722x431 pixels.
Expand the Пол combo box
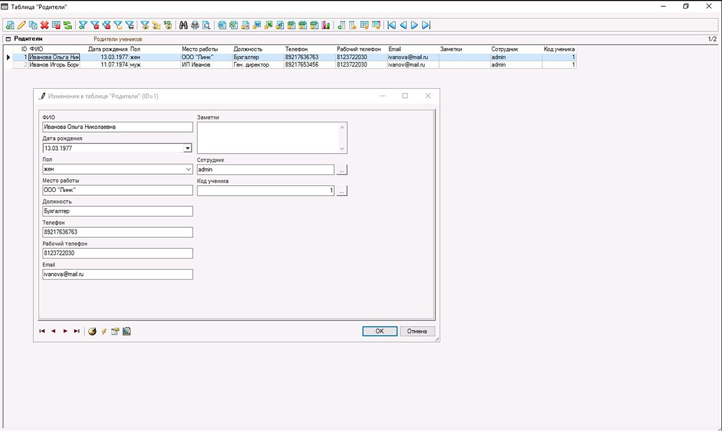(x=188, y=169)
